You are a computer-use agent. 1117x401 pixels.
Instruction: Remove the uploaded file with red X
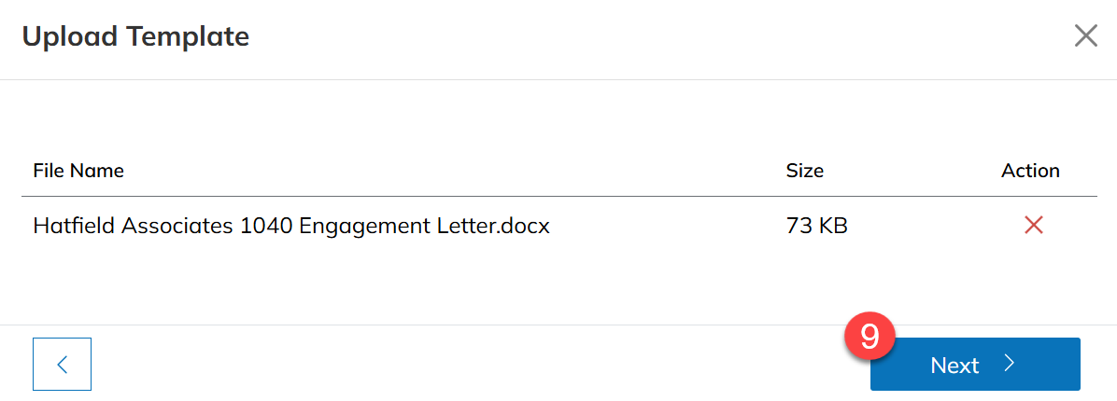pos(1033,226)
